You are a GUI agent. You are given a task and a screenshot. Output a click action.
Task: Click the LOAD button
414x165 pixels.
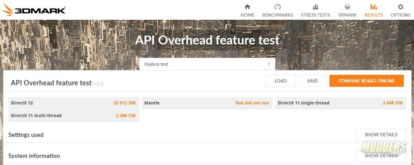tap(280, 81)
